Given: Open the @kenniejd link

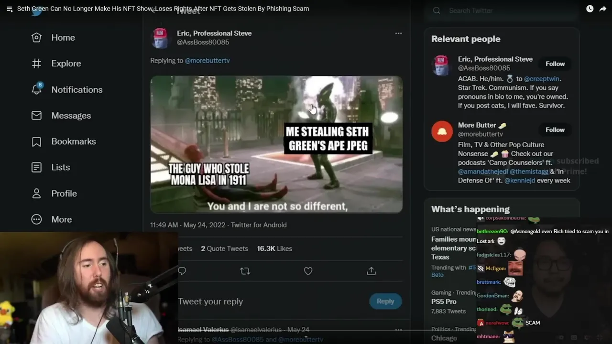Looking at the screenshot, I should [x=520, y=181].
